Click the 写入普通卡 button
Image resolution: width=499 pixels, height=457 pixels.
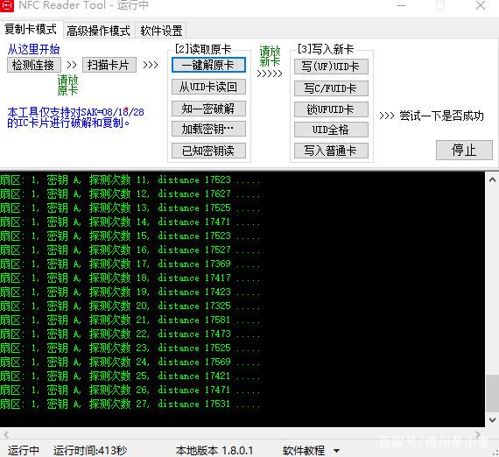coord(331,151)
